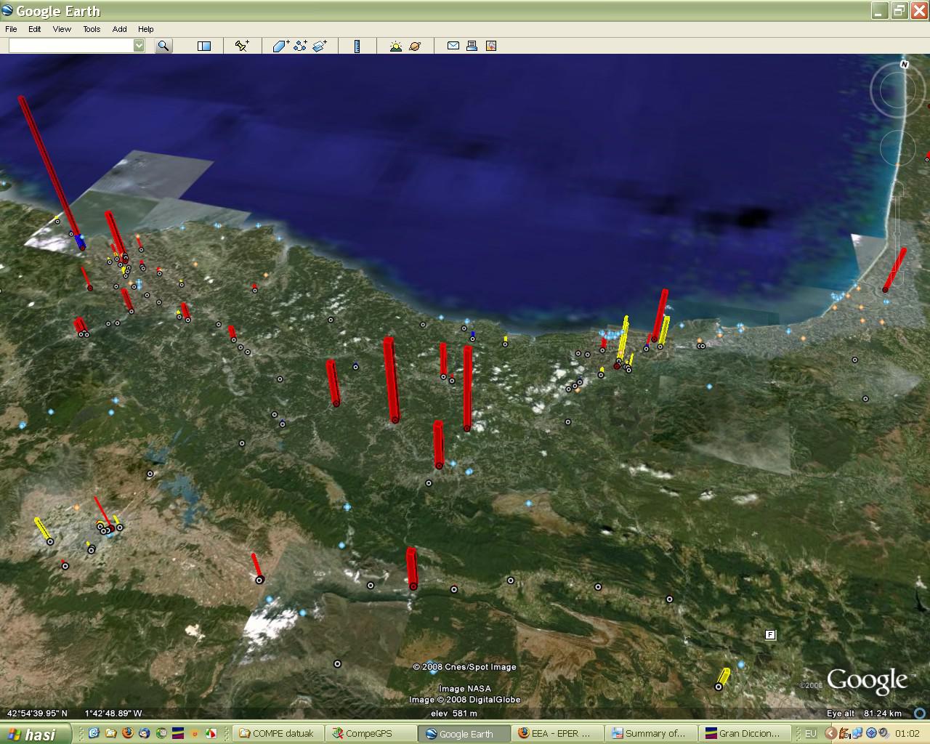Click the volume speaker tray icon
Viewport: 930px width, 744px height.
[882, 734]
